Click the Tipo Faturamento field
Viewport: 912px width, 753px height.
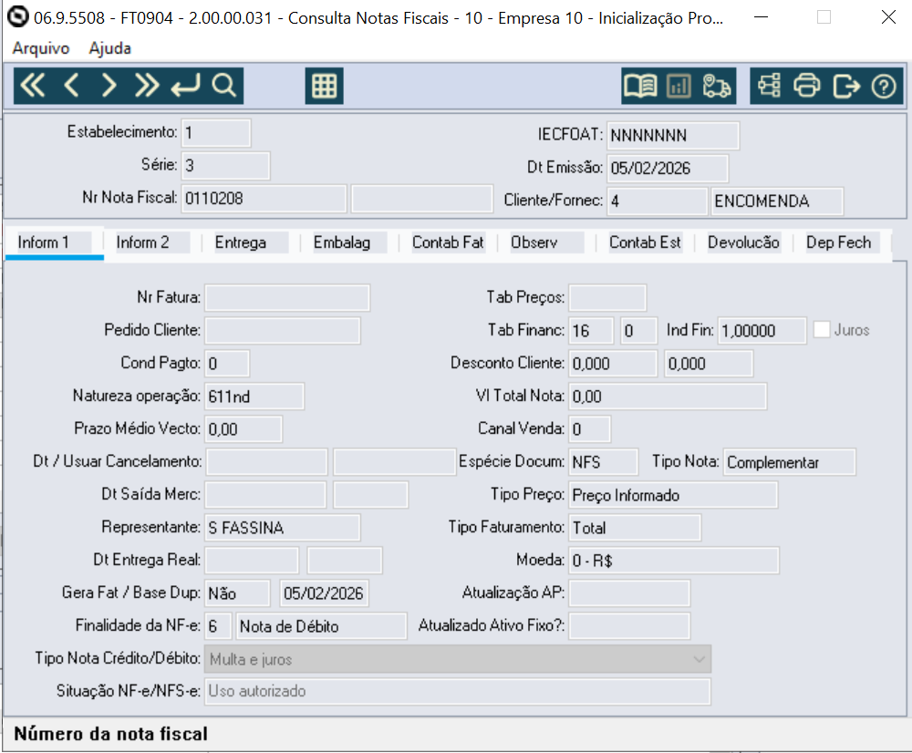[x=635, y=528]
